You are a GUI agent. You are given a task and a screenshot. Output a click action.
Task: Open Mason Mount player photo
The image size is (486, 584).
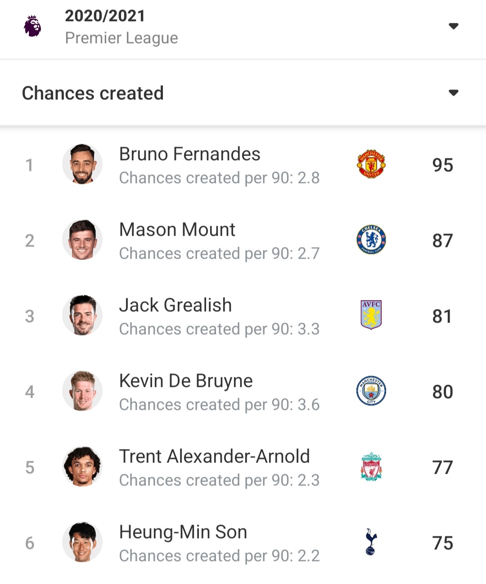pos(82,240)
